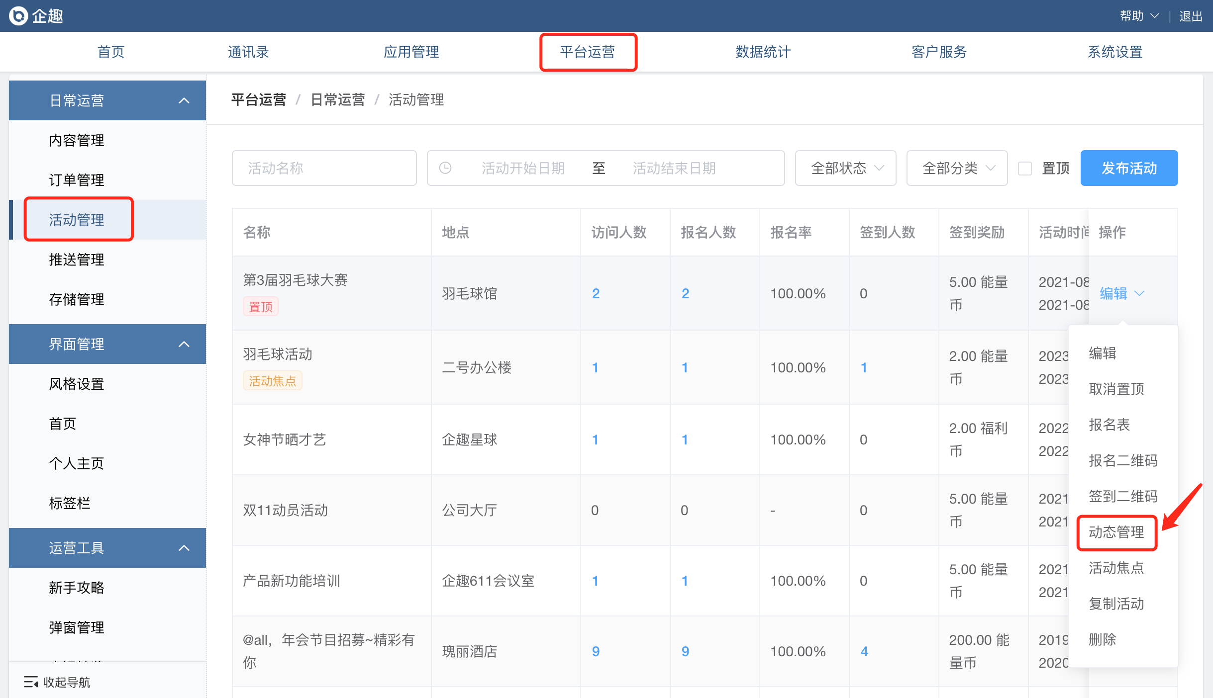1213x698 pixels.
Task: Collapse the 运营工具 section chevron
Action: [184, 548]
